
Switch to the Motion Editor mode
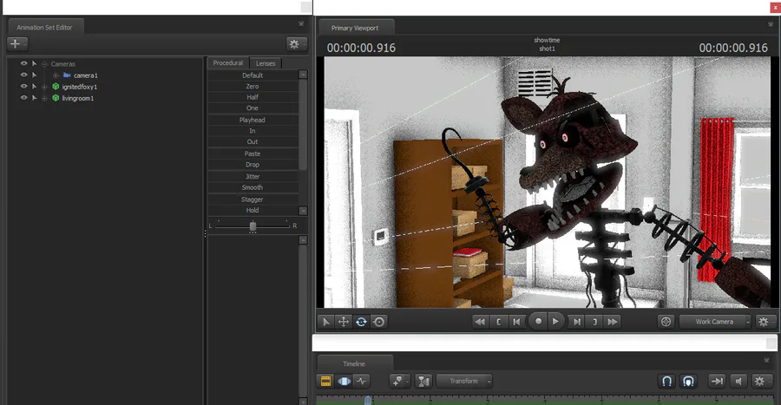(x=344, y=381)
